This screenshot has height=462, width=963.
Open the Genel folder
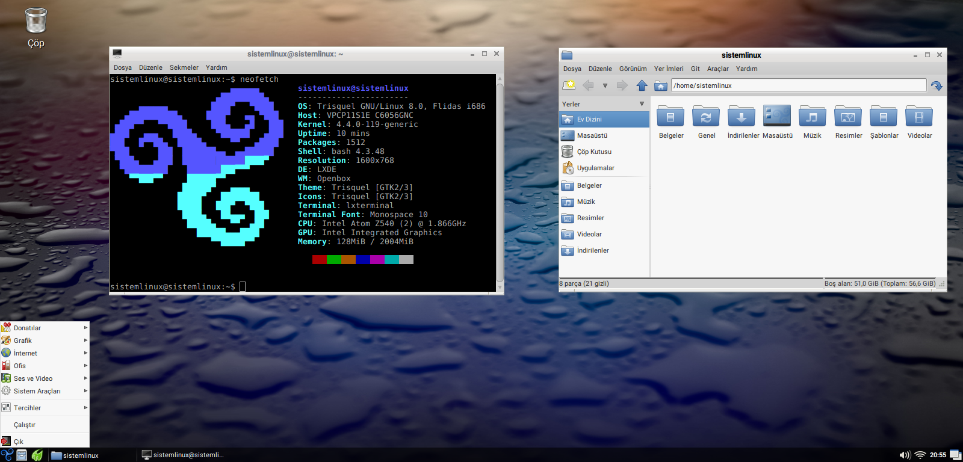tap(706, 116)
